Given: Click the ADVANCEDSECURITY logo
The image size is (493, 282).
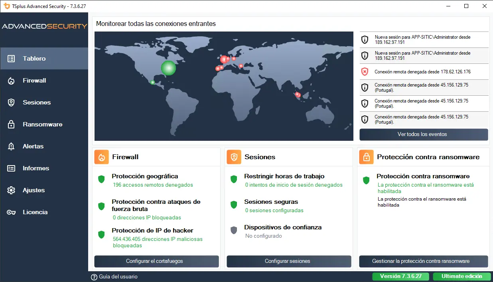Looking at the screenshot, I should tap(44, 26).
